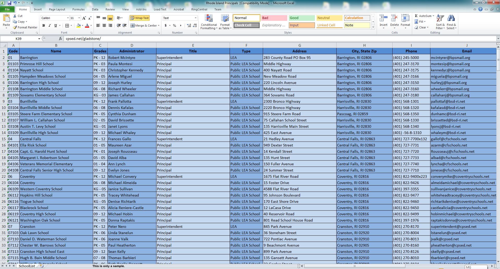Apply Comma Style format
This screenshot has width=500, height=269.
pos(180,26)
